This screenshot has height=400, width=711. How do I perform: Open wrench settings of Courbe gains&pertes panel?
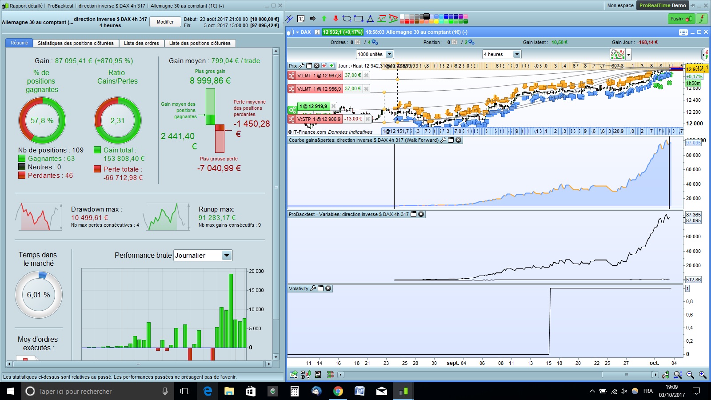[443, 140]
